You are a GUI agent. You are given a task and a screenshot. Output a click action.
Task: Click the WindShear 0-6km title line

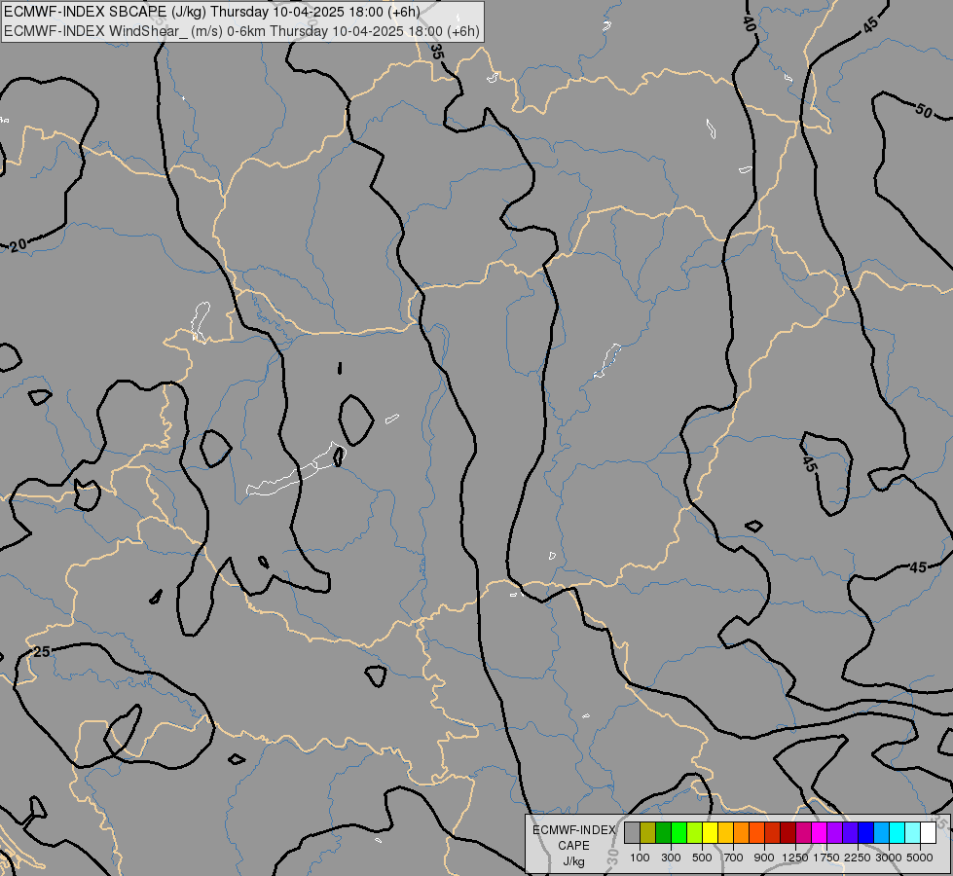pyautogui.click(x=241, y=31)
